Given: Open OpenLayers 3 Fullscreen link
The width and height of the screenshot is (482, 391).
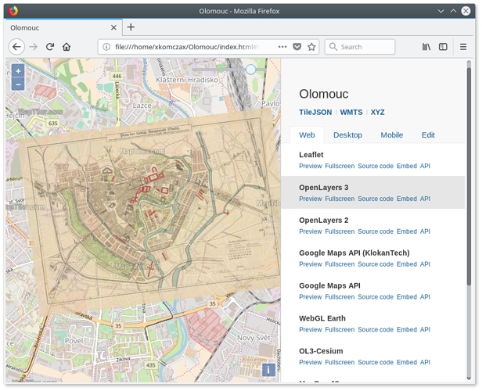Looking at the screenshot, I should (x=340, y=199).
